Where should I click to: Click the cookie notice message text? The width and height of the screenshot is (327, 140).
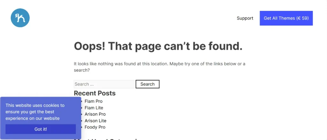(35, 112)
